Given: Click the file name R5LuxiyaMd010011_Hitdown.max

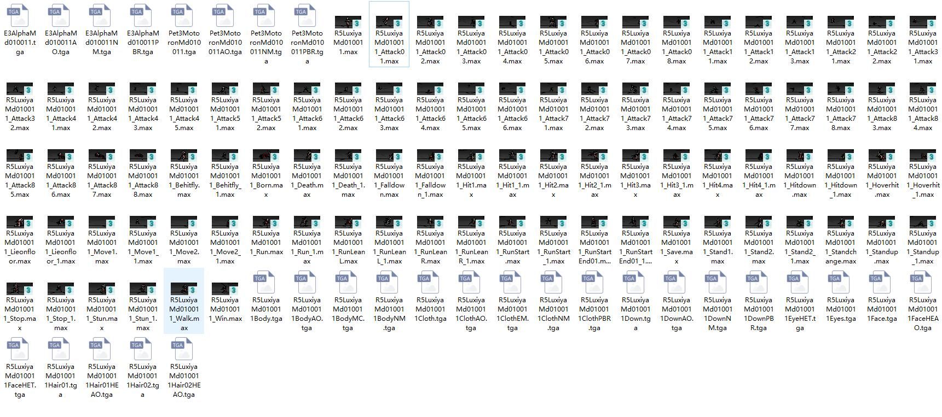Looking at the screenshot, I should point(800,180).
